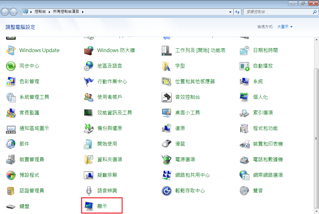319x214 pixels.
Task: Open the 系統 computer icon
Action: 244,81
